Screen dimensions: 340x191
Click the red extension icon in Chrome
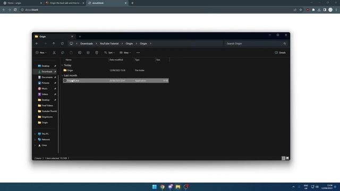click(x=308, y=10)
